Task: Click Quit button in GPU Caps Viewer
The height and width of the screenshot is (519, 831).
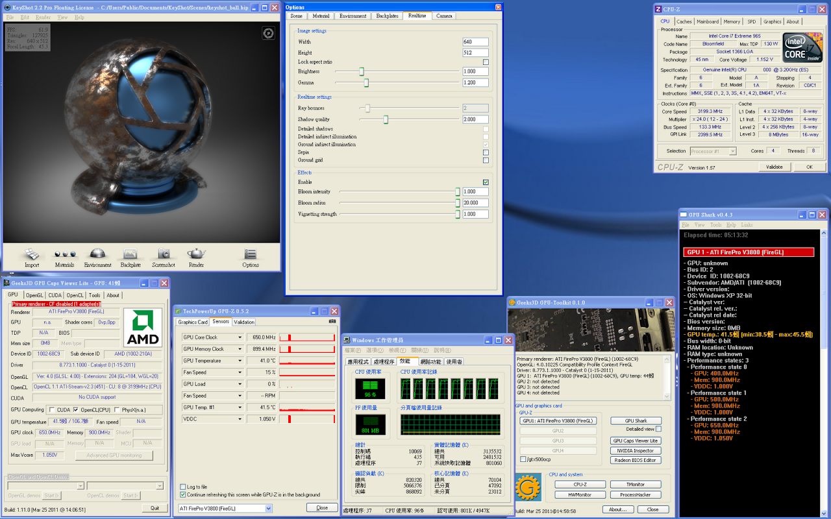Action: pos(155,508)
